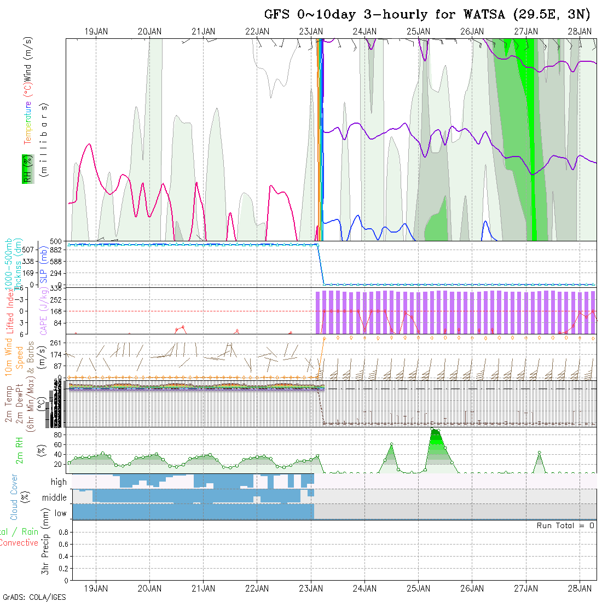602x602 pixels.
Task: Click the 'low' cloud cover row label
Action: tap(61, 513)
